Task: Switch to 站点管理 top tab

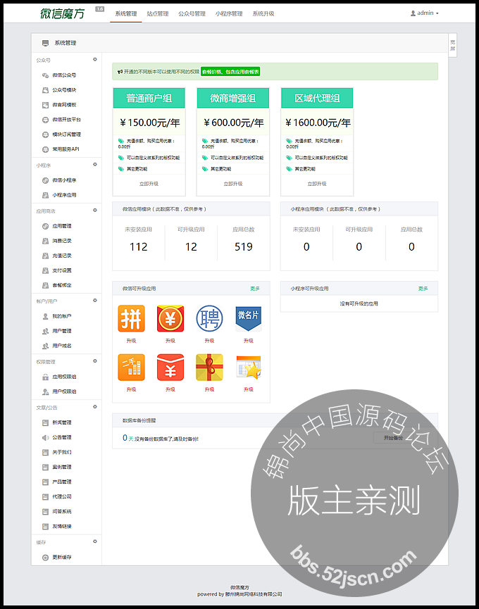Action: (158, 13)
